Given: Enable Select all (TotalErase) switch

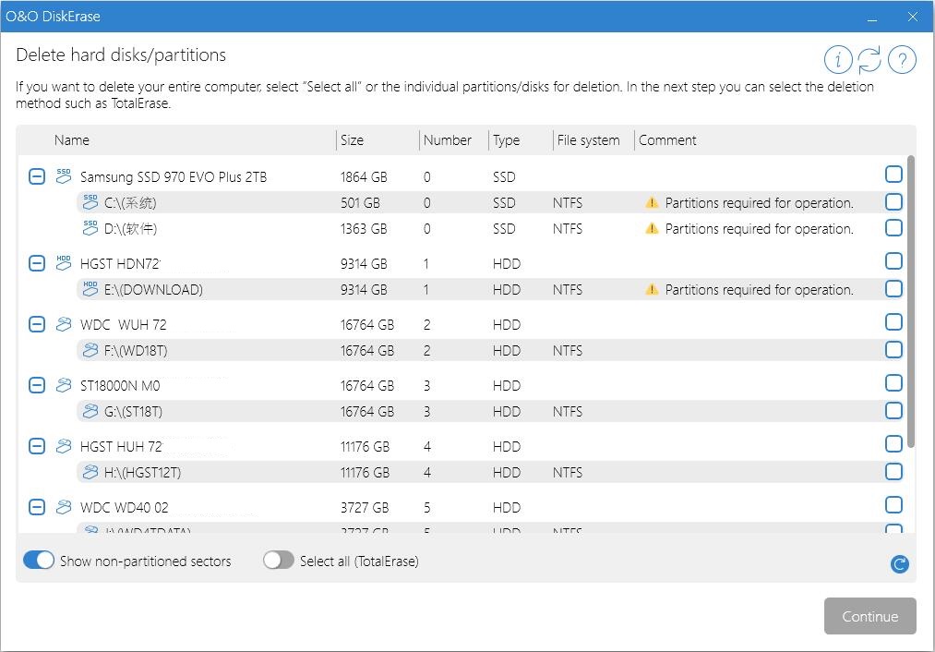Looking at the screenshot, I should (279, 560).
